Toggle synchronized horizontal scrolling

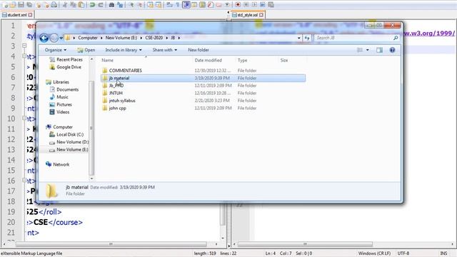(x=159, y=5)
